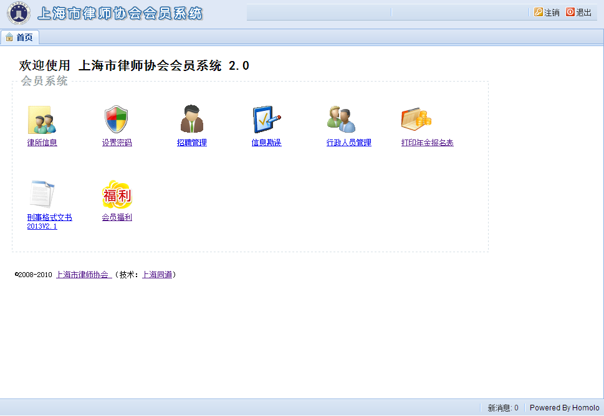Open the 律所信息 text link
Image resolution: width=604 pixels, height=416 pixels.
[42, 143]
